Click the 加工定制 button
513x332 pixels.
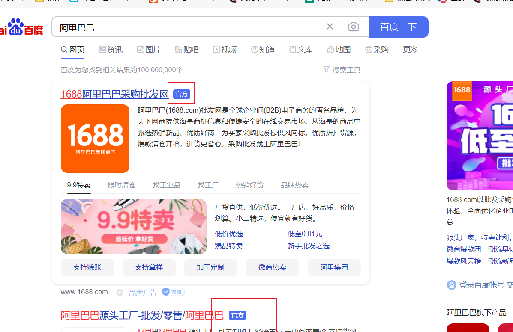click(x=211, y=267)
